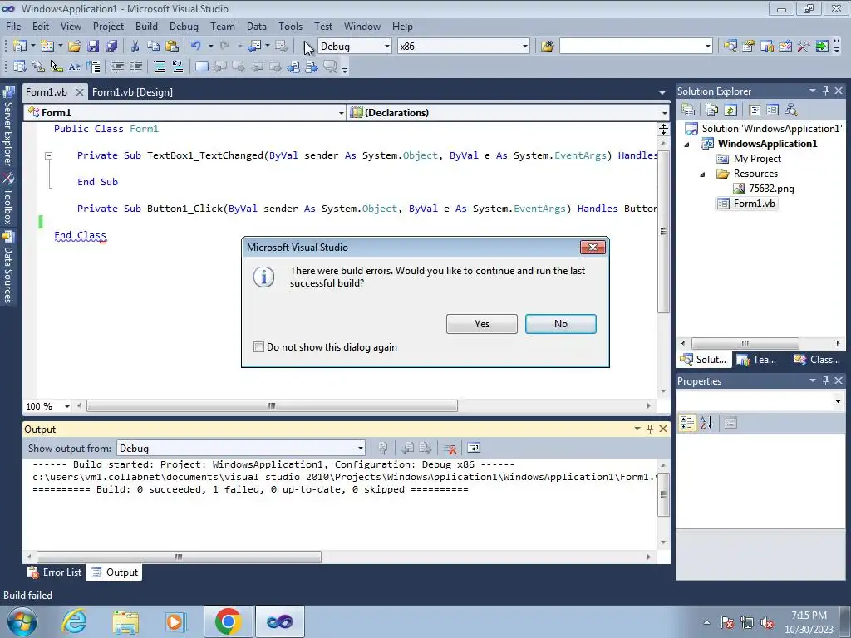The image size is (851, 638).
Task: Click the Open File folder icon
Action: pyautogui.click(x=75, y=47)
